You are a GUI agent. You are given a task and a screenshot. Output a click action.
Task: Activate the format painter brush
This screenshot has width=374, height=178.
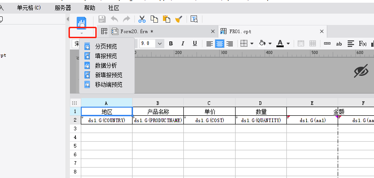pyautogui.click(x=179, y=19)
